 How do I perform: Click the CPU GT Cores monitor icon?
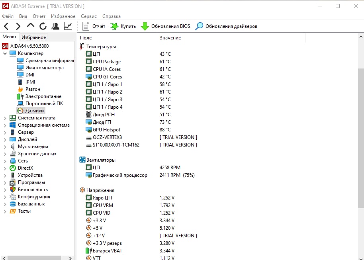(x=89, y=76)
